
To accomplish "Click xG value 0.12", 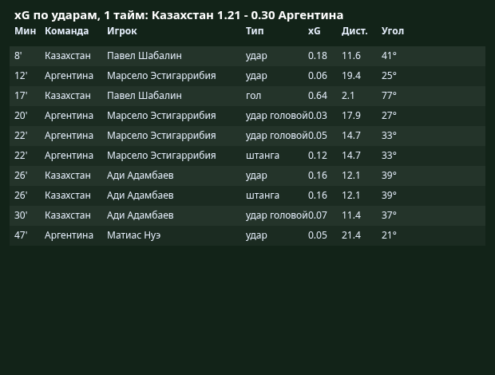I will point(318,156).
